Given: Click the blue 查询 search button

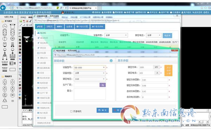Looking at the screenshot, I should point(167,36).
